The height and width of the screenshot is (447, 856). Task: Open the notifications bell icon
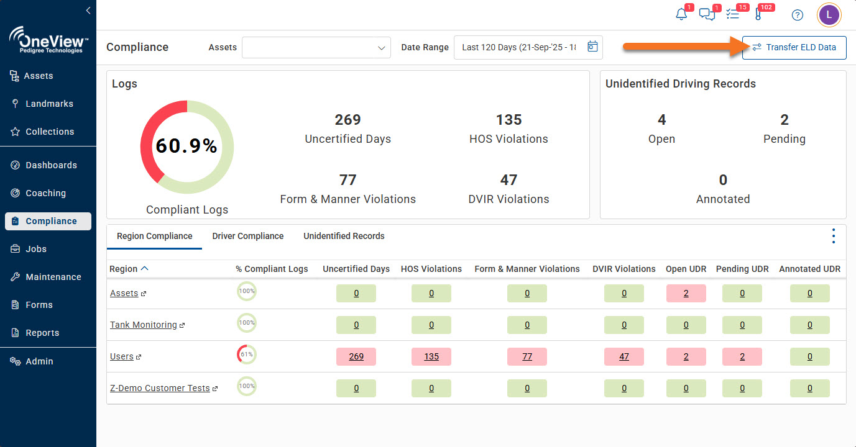point(681,15)
